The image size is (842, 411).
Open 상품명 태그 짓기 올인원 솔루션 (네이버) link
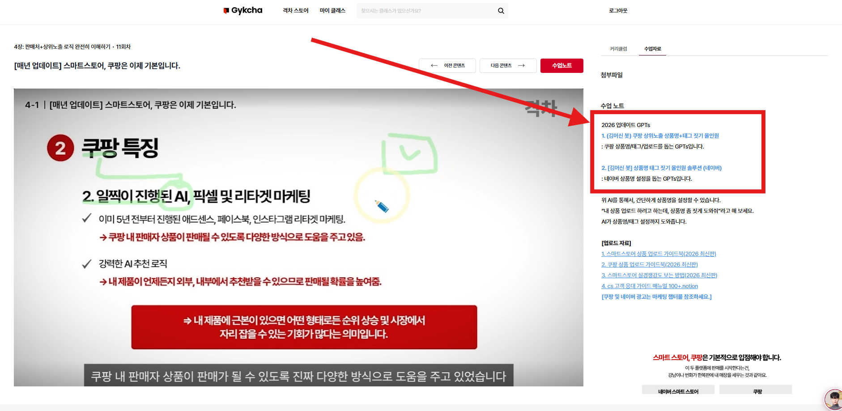tap(661, 168)
